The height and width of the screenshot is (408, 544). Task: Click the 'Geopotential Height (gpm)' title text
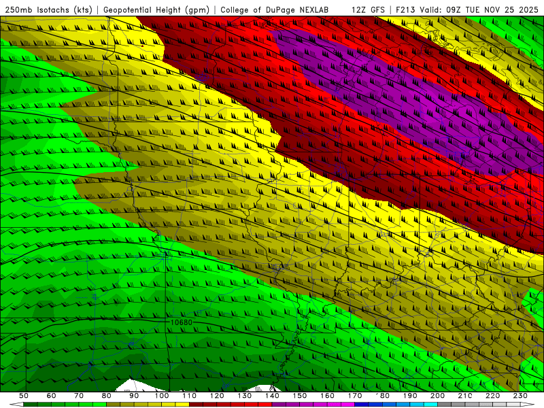[156, 10]
